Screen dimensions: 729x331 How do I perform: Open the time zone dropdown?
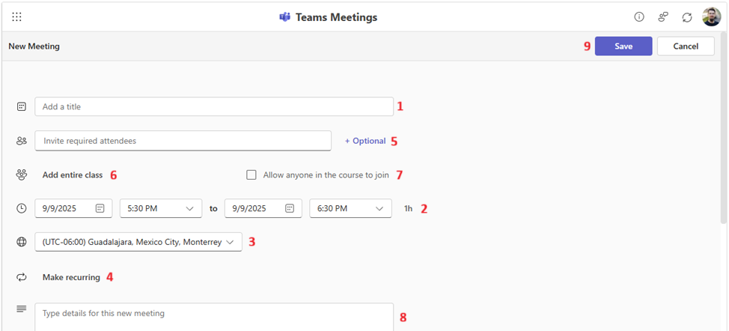138,242
